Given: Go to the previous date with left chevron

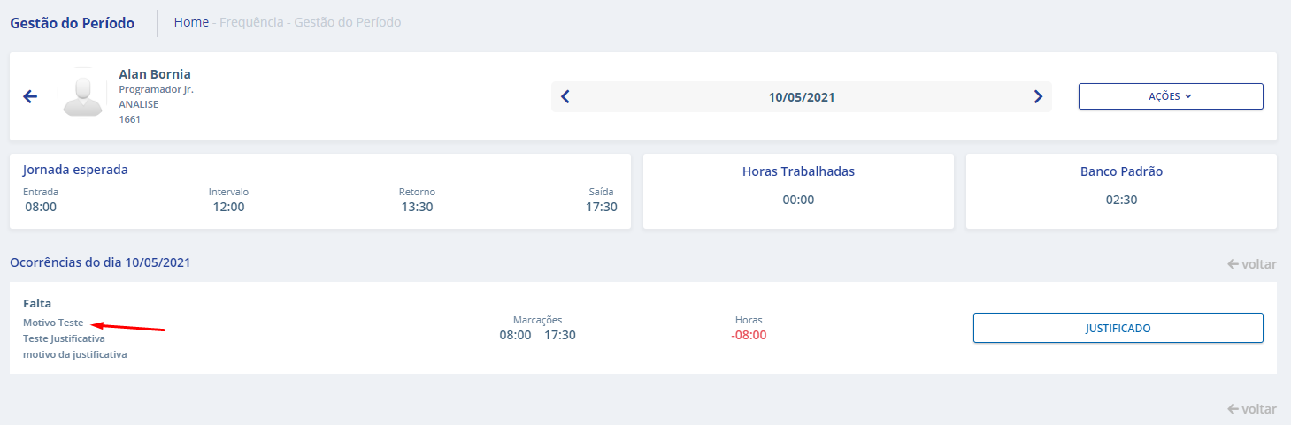Looking at the screenshot, I should pyautogui.click(x=565, y=97).
